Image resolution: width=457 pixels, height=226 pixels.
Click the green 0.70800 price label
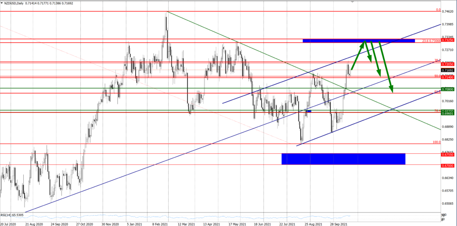tap(448, 89)
